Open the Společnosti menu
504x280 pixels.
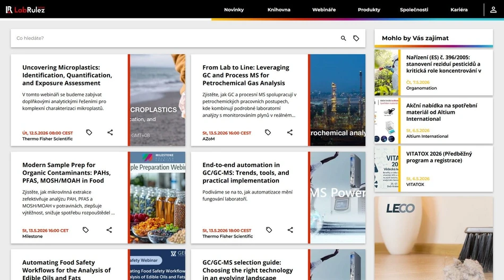pyautogui.click(x=414, y=10)
